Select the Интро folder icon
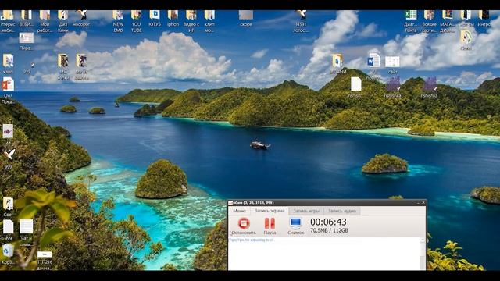Screen dimensions: 500x281 point(484,19)
